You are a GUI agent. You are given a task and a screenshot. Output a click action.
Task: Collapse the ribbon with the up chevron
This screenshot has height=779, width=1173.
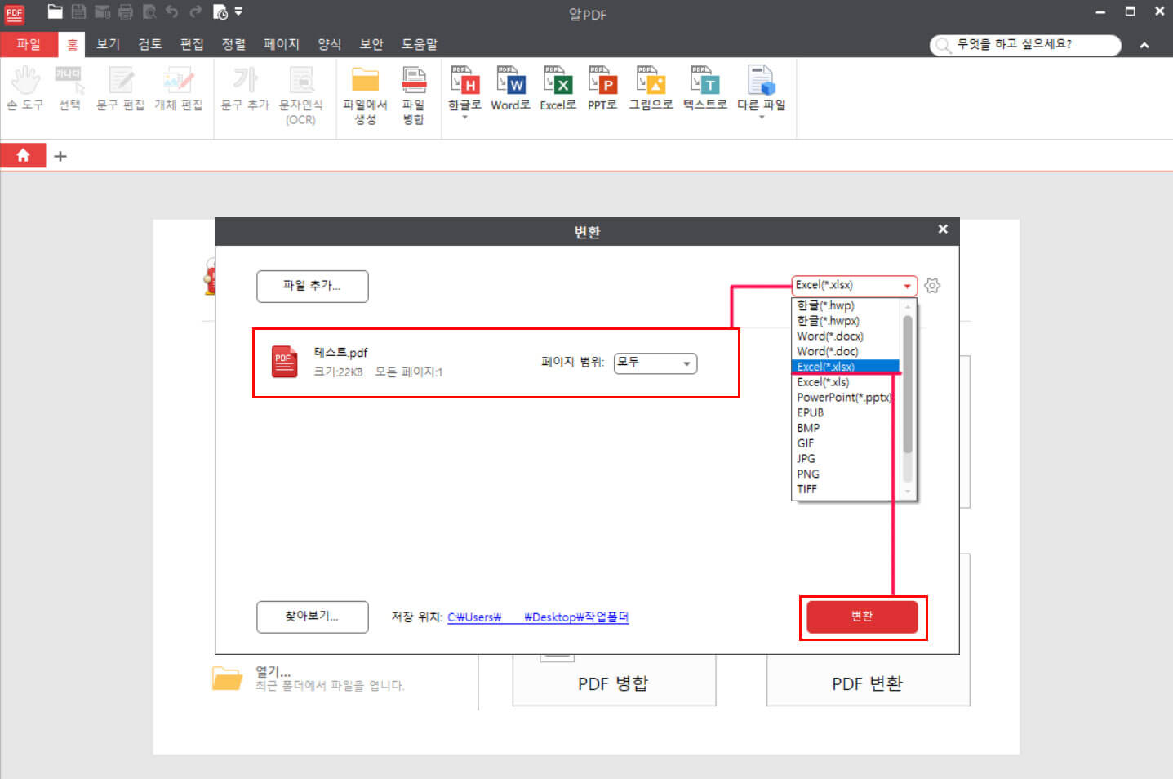tap(1144, 46)
